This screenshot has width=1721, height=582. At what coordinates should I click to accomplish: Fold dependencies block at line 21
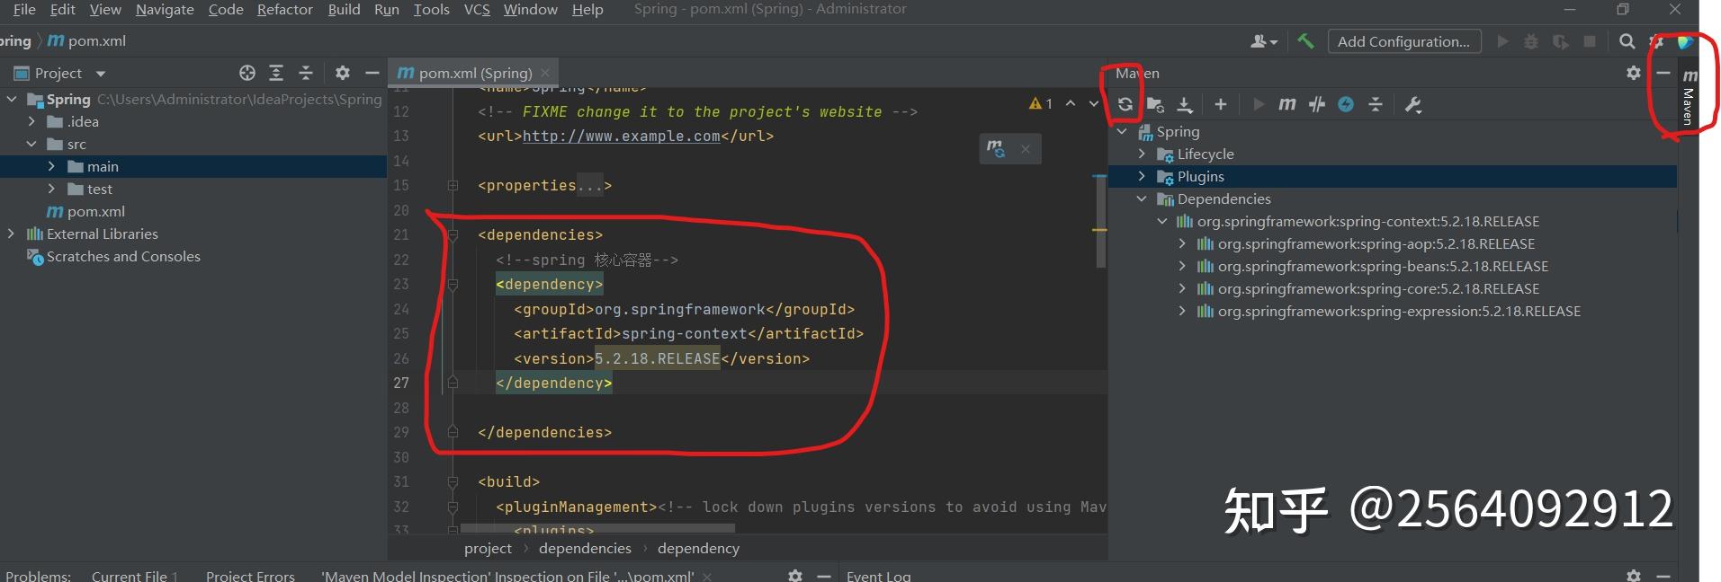coord(453,235)
